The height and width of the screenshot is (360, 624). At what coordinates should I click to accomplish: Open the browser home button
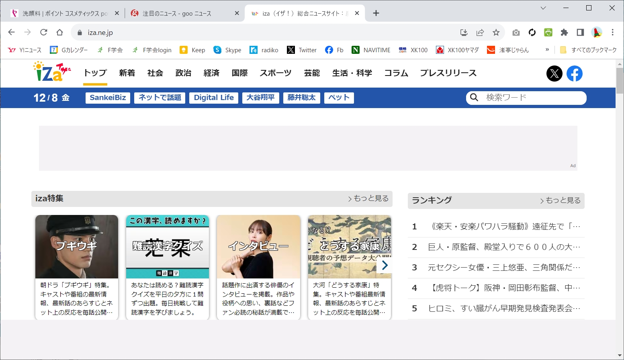click(x=59, y=32)
